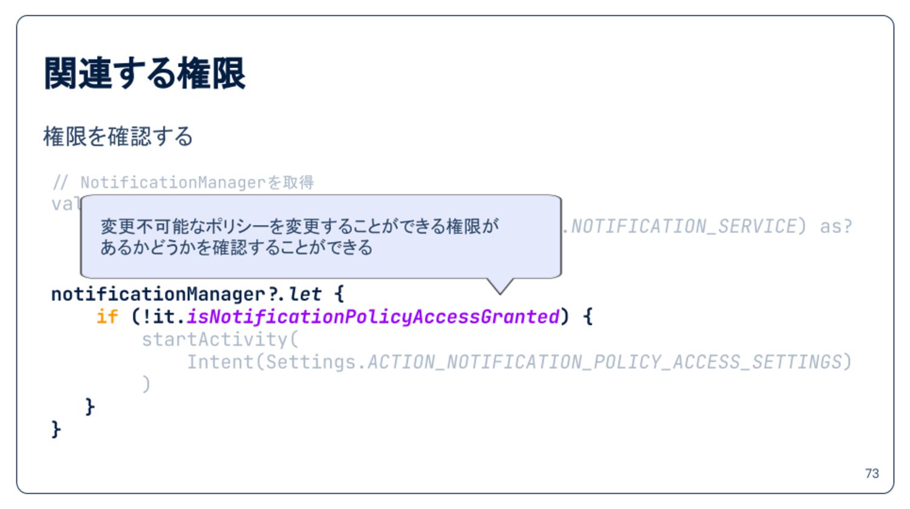Image resolution: width=910 pixels, height=509 pixels.
Task: Click the closing parenthesis under startActivity
Action: click(x=146, y=385)
